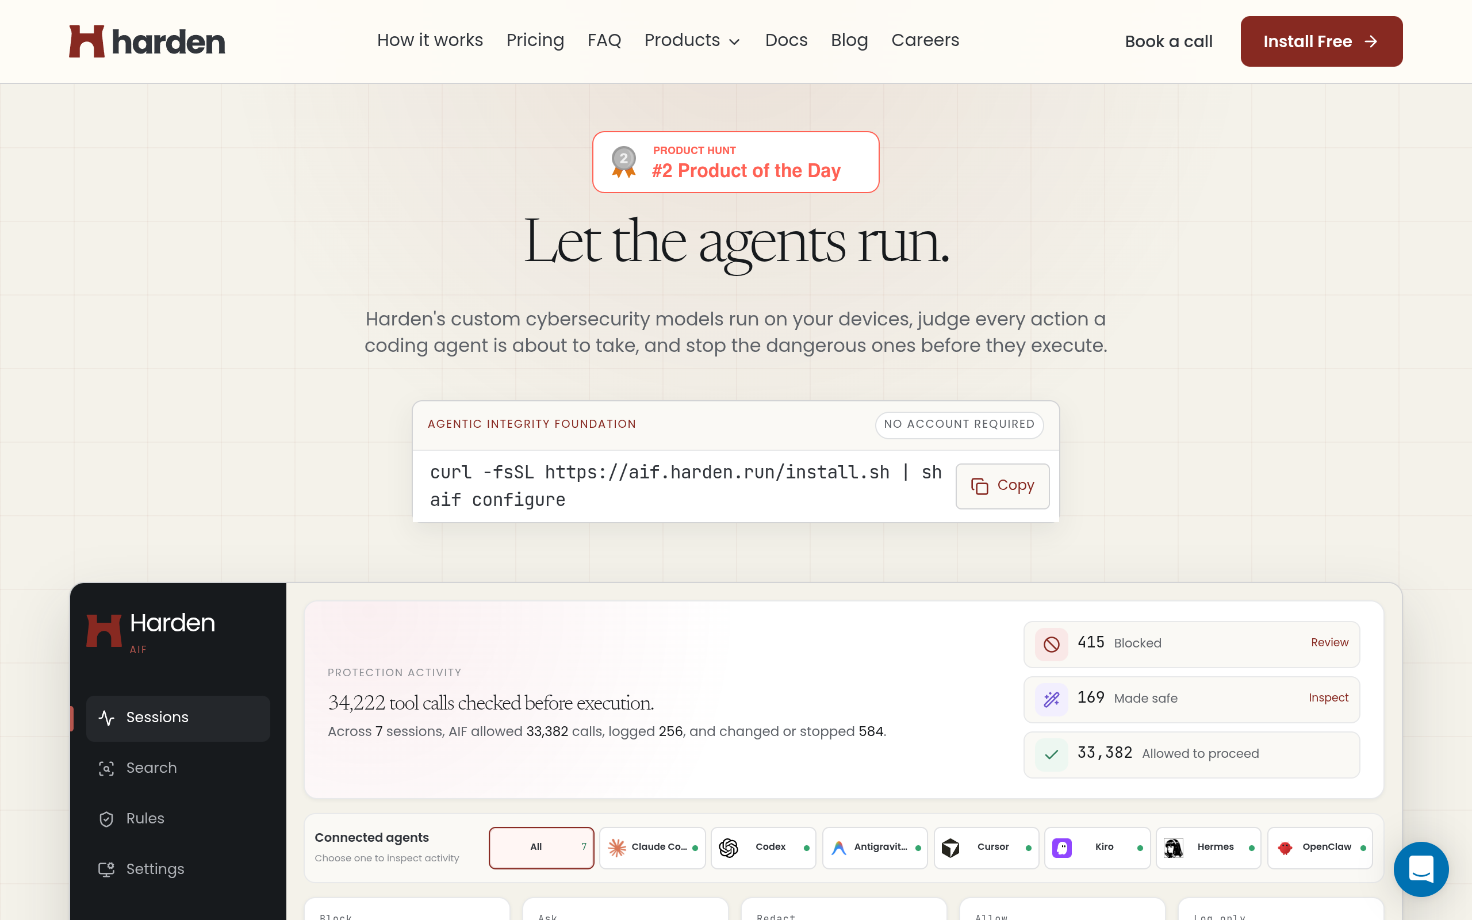Screen dimensions: 1472x920
Task: Click the NO ACCOUNT REQUIRED pill
Action: (x=959, y=425)
